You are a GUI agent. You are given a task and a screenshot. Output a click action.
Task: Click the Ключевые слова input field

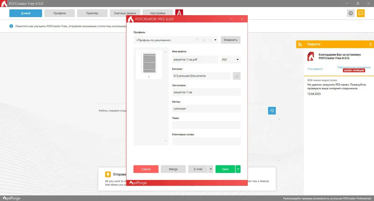tap(206, 141)
